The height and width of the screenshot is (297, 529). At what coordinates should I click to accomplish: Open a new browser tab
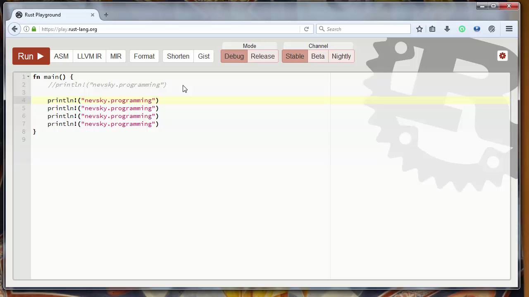106,15
